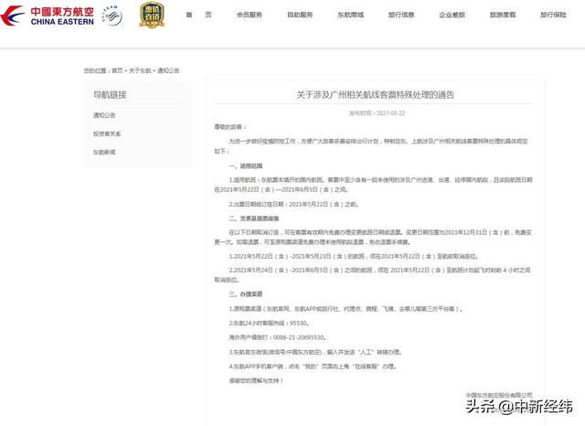
Task: Open the 旅行信息 menu
Action: click(x=400, y=16)
